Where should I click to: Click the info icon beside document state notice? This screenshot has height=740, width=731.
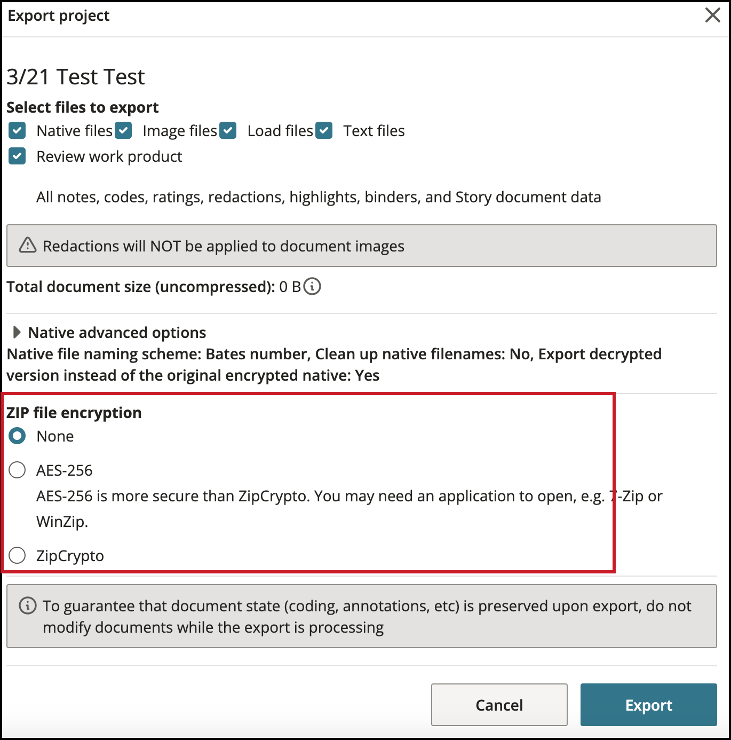click(28, 606)
